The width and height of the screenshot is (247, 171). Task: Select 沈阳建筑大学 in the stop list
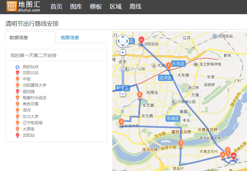[34, 85]
